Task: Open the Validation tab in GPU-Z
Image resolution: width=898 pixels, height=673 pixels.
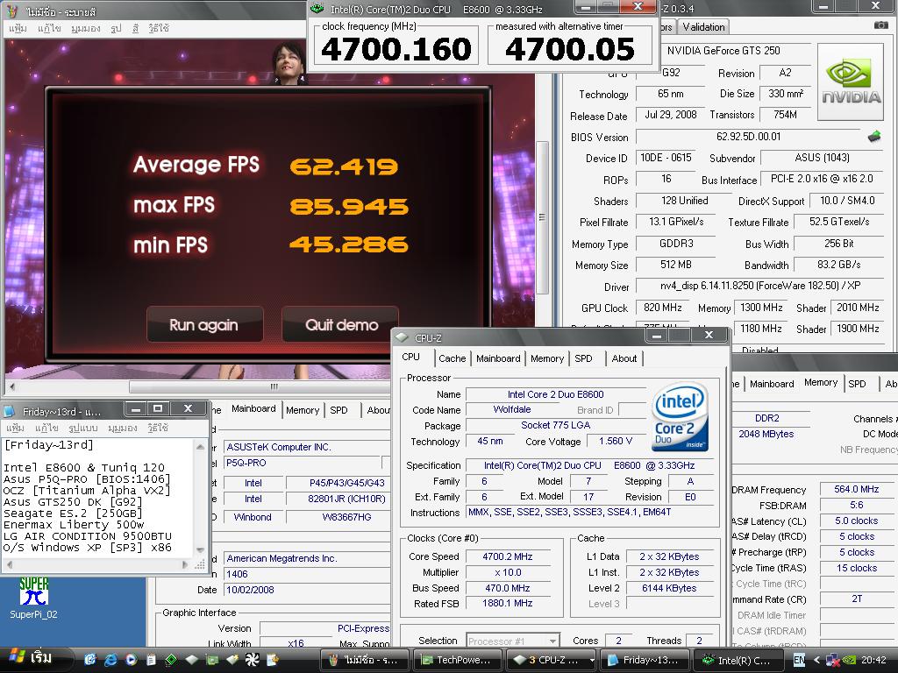Action: coord(703,26)
